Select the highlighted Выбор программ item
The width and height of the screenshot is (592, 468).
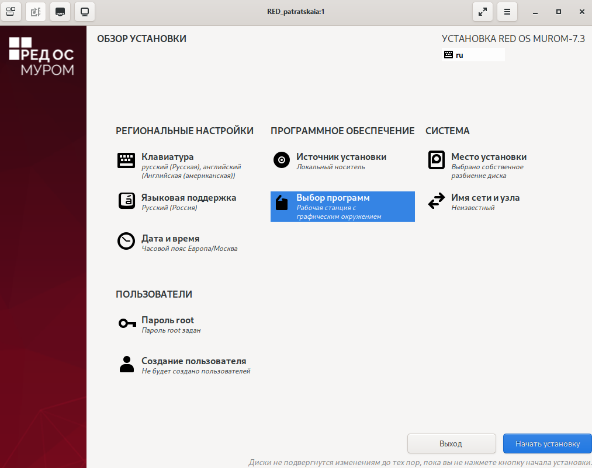[x=342, y=207]
